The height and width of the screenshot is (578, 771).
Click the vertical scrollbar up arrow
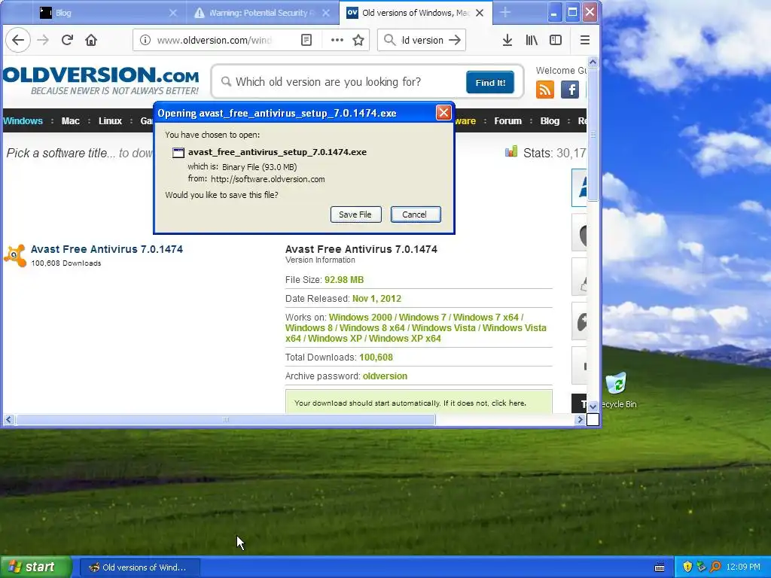(593, 62)
